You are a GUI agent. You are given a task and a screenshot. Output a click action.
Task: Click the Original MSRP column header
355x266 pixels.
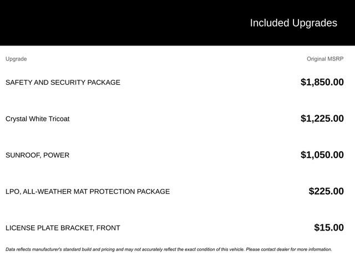coord(325,59)
